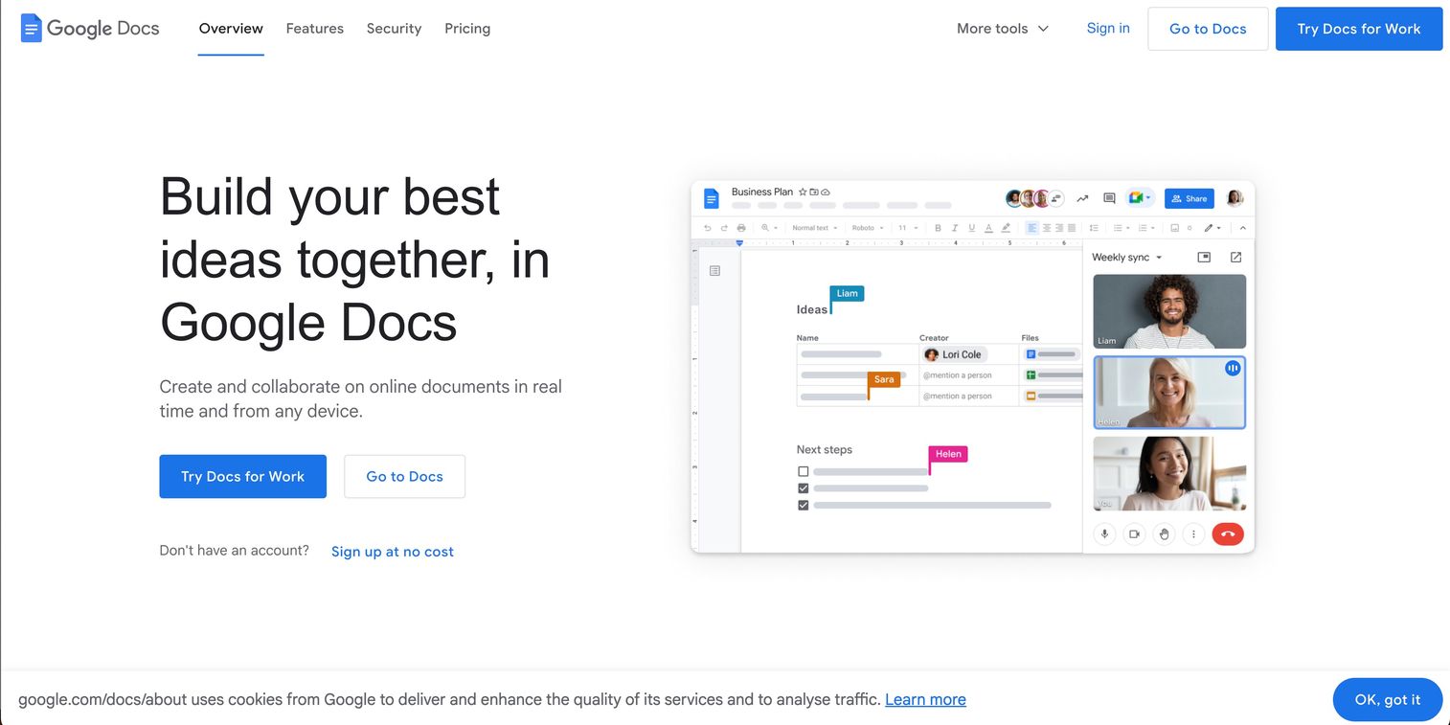The image size is (1450, 725).
Task: Click the raise hand icon in the call controls
Action: tap(1164, 534)
